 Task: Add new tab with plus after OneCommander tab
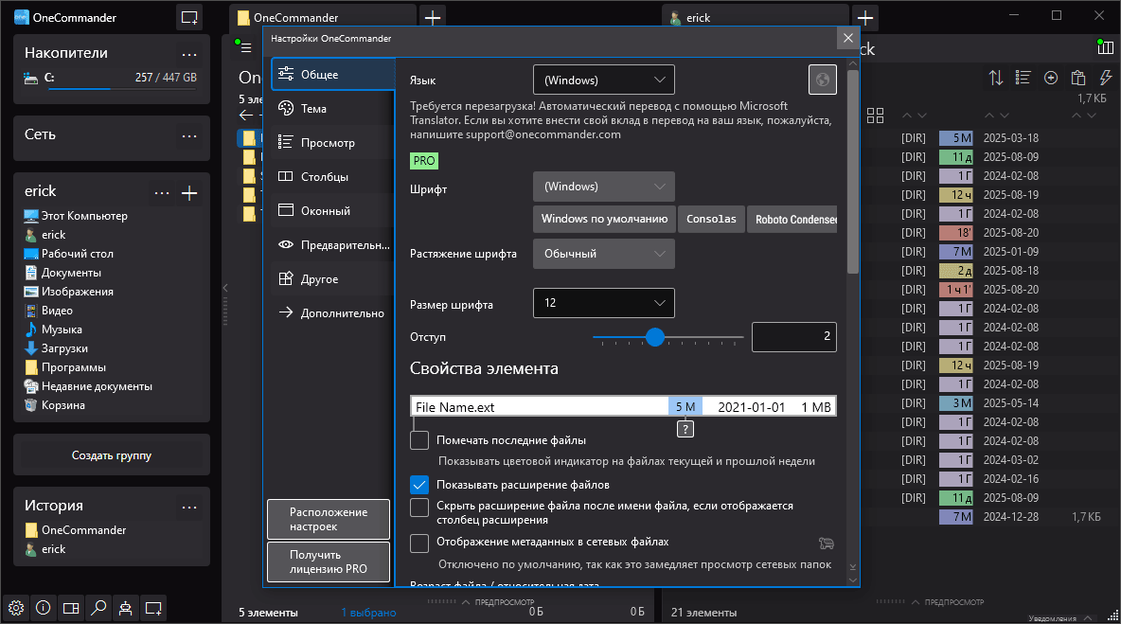[x=433, y=18]
